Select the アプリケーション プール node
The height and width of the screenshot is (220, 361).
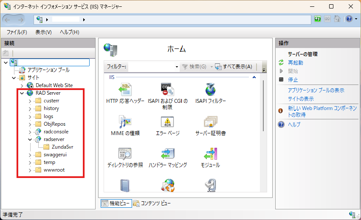[x=48, y=70]
